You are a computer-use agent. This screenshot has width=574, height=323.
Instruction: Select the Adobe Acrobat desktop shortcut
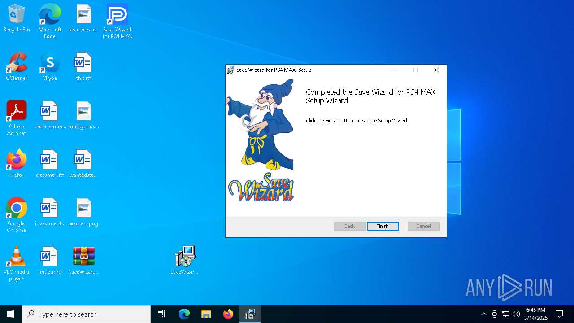point(17,118)
